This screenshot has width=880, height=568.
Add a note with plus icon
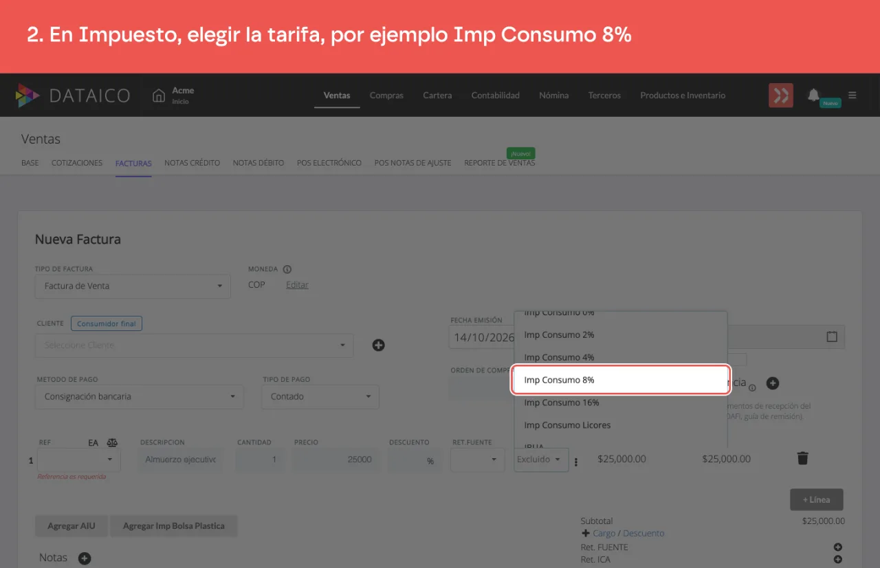pos(84,558)
